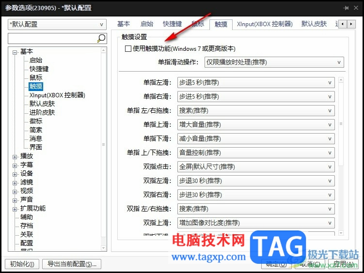Expand the 字幕 tree node

pos(15,166)
